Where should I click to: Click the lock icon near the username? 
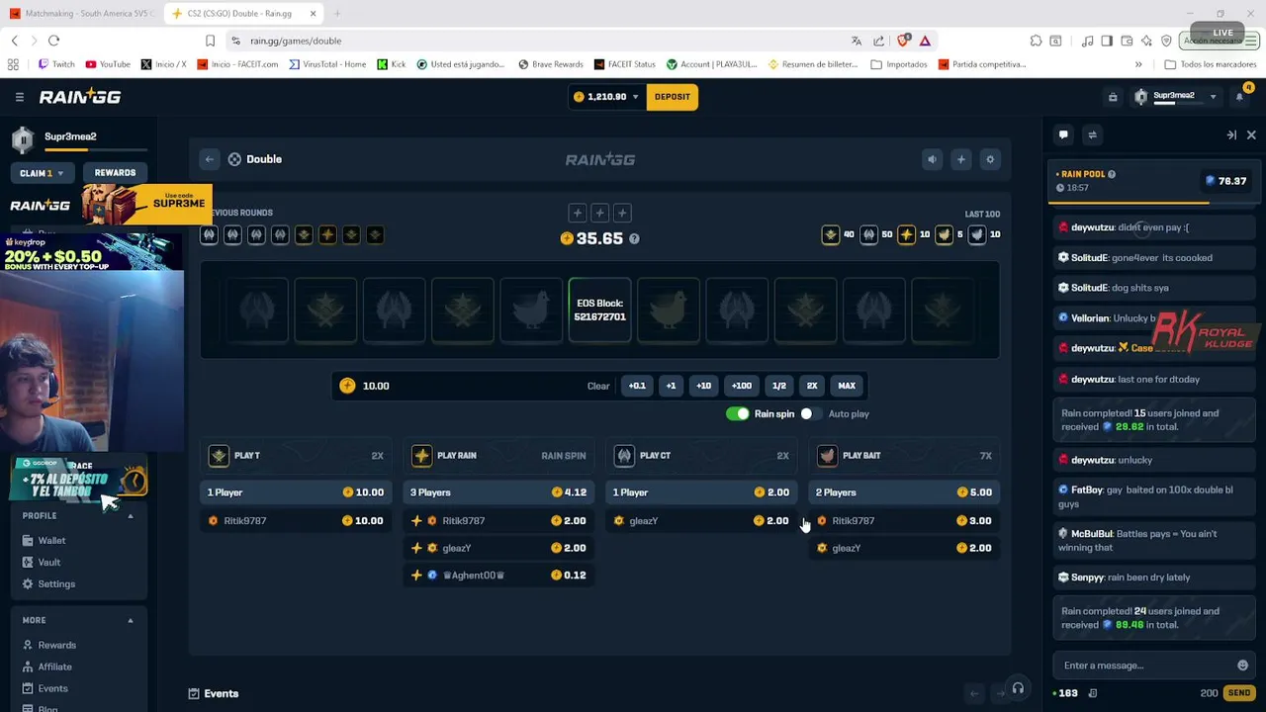pos(1113,97)
